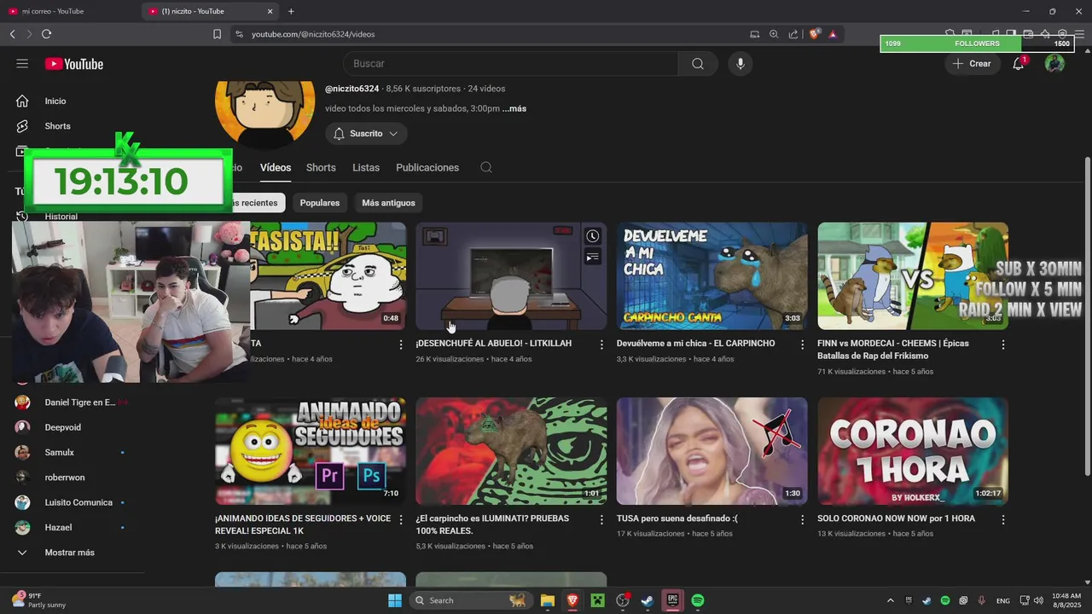The image size is (1092, 614).
Task: Click the Windows taskbar Search box
Action: [x=470, y=600]
